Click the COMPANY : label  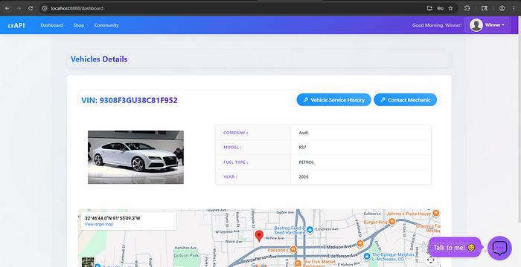click(x=236, y=133)
